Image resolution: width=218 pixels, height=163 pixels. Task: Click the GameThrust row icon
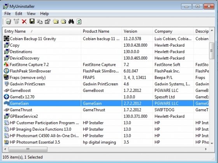[x=6, y=110]
